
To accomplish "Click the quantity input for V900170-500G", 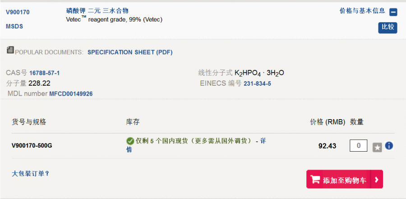I will click(358, 146).
